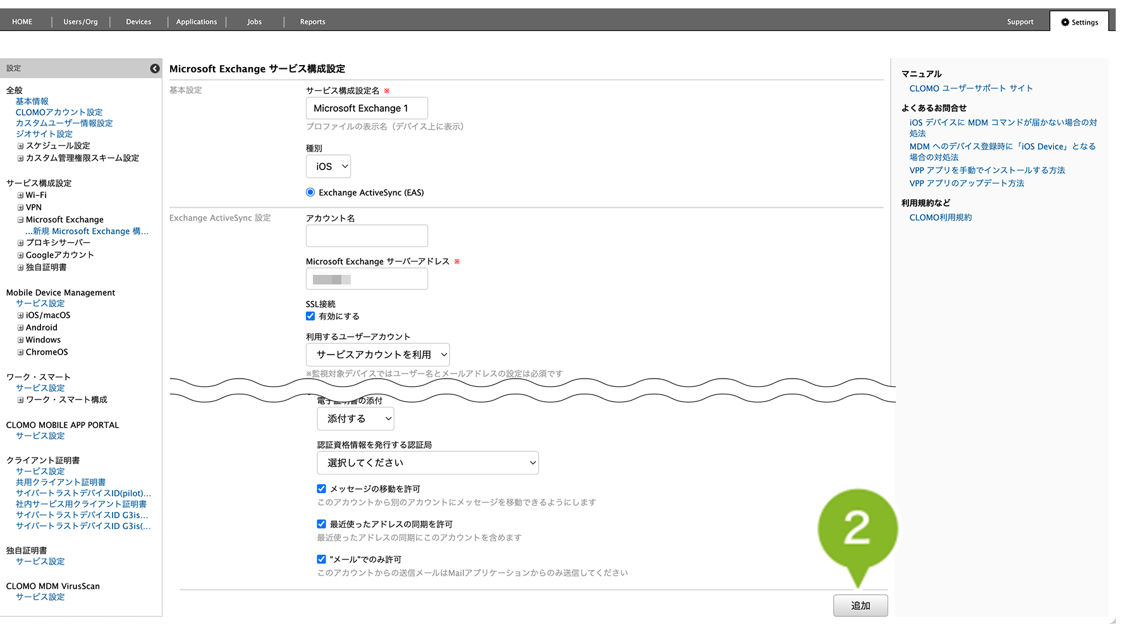Open CLOMO利用規約 link
1124x632 pixels.
point(941,217)
